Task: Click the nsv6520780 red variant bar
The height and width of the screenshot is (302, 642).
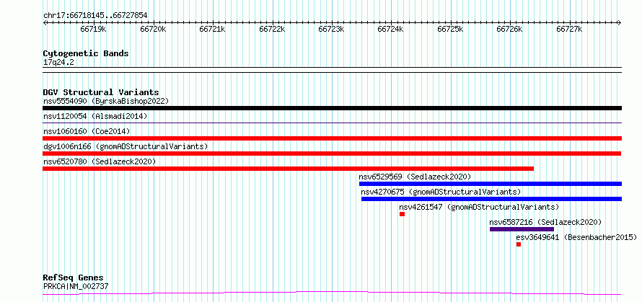Action: [289, 169]
